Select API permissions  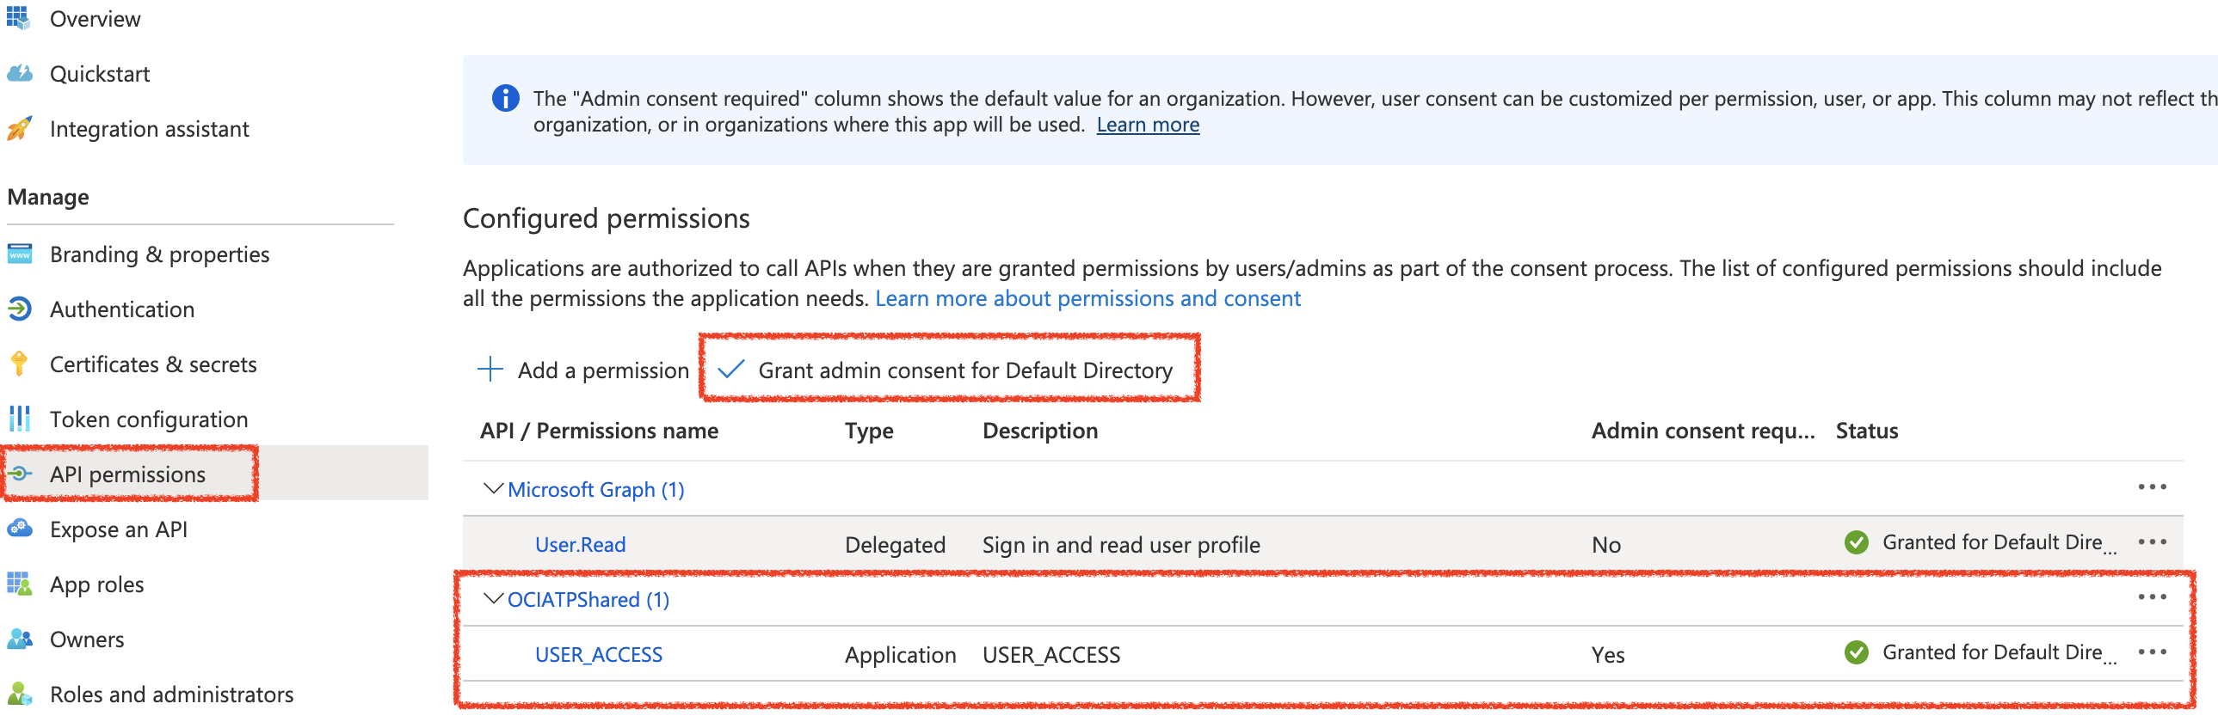127,474
